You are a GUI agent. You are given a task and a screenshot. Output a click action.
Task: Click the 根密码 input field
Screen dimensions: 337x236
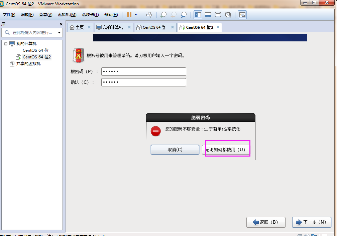143,72
